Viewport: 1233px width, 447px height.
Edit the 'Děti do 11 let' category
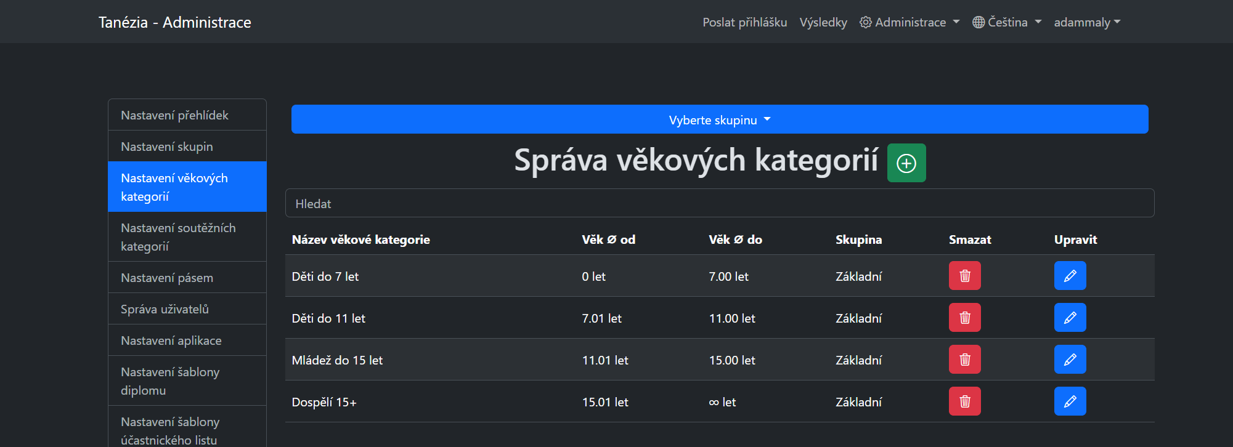click(1070, 318)
